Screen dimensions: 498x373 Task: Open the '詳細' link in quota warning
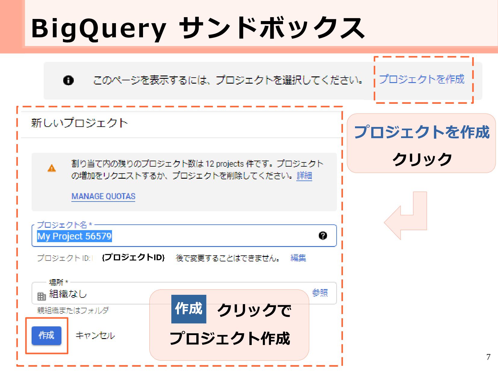pyautogui.click(x=304, y=175)
